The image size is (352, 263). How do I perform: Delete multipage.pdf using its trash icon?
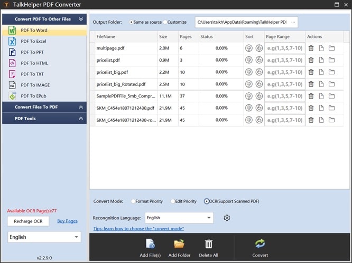coord(311,48)
